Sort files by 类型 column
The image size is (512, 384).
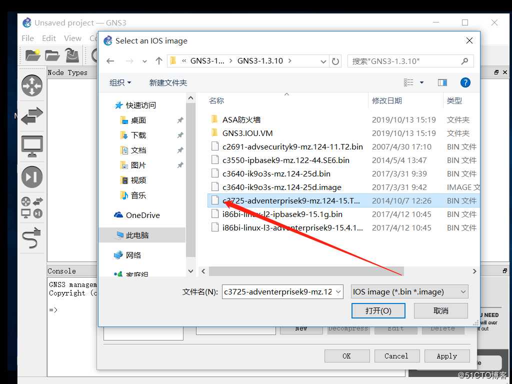(x=454, y=100)
